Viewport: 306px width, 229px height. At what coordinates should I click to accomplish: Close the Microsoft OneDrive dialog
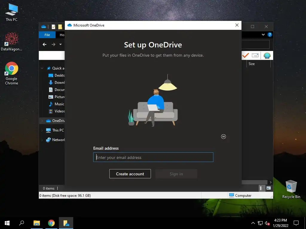(237, 25)
